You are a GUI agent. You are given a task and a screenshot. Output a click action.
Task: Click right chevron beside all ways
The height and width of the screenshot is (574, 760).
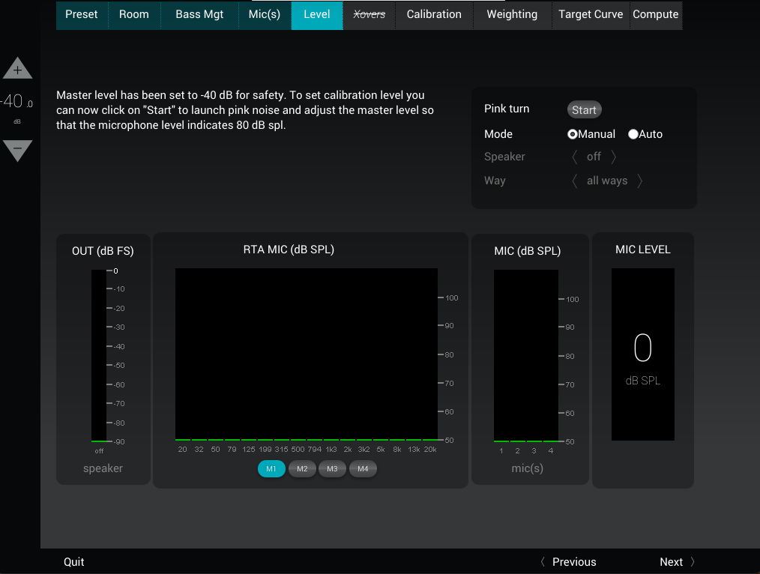tap(640, 181)
